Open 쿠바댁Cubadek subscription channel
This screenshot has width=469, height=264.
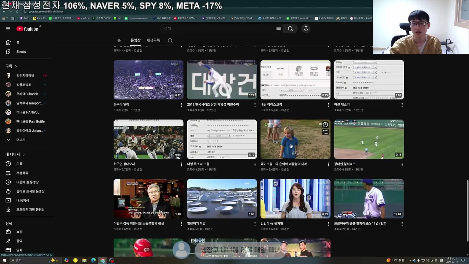click(26, 94)
